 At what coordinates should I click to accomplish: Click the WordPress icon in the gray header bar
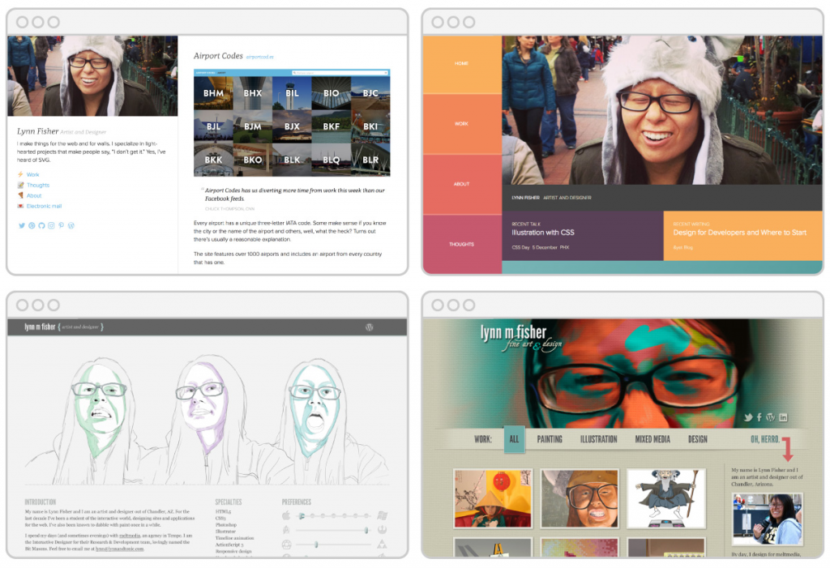coord(370,327)
